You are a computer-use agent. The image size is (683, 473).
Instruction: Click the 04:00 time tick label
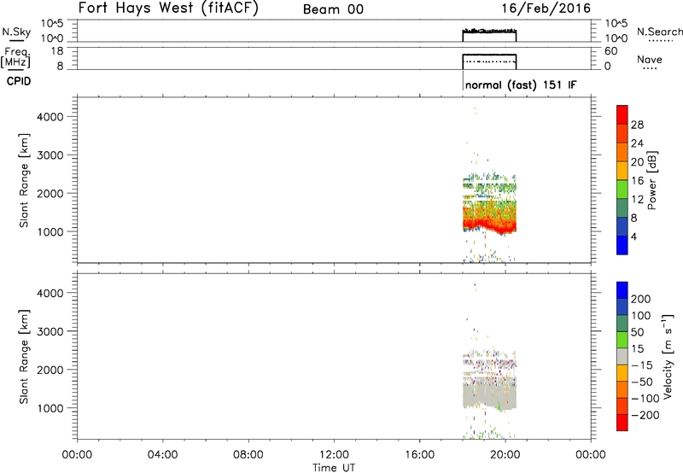162,455
